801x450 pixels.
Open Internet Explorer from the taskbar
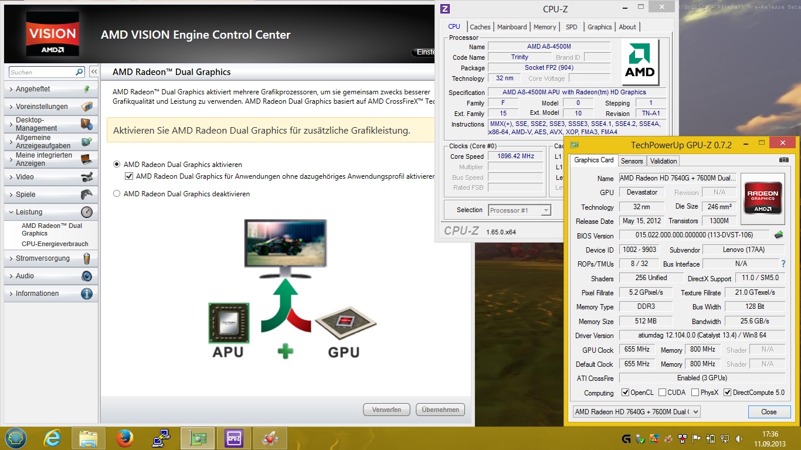click(52, 438)
